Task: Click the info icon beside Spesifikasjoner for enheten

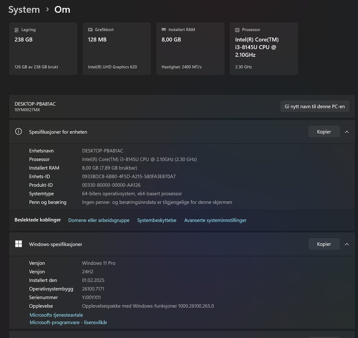Action: (18, 131)
